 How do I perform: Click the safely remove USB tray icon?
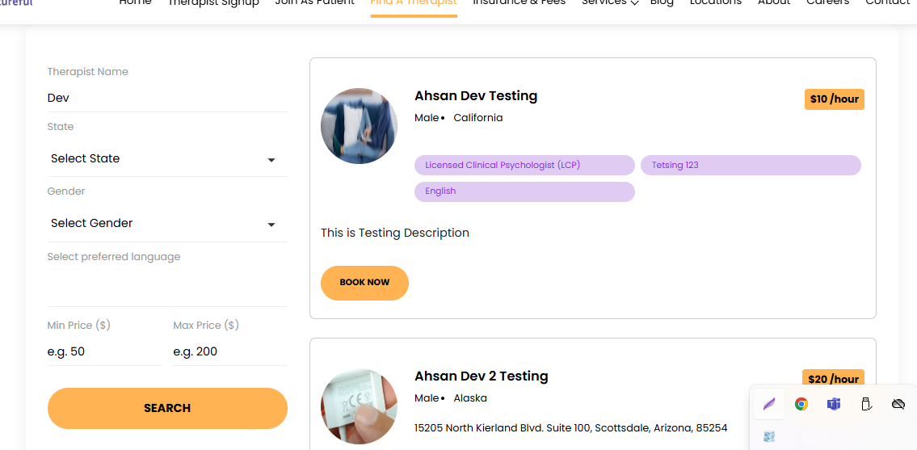[x=865, y=404]
